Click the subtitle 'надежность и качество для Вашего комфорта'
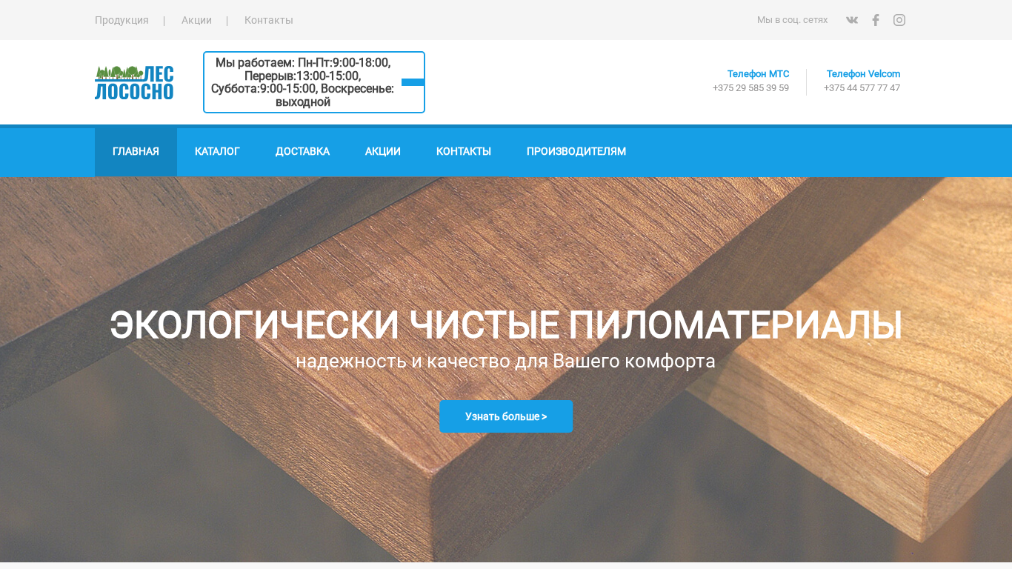This screenshot has width=1012, height=569. [506, 362]
